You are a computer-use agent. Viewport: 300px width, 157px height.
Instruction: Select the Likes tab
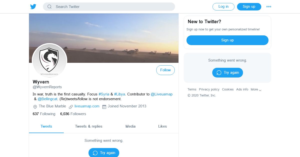(x=162, y=126)
